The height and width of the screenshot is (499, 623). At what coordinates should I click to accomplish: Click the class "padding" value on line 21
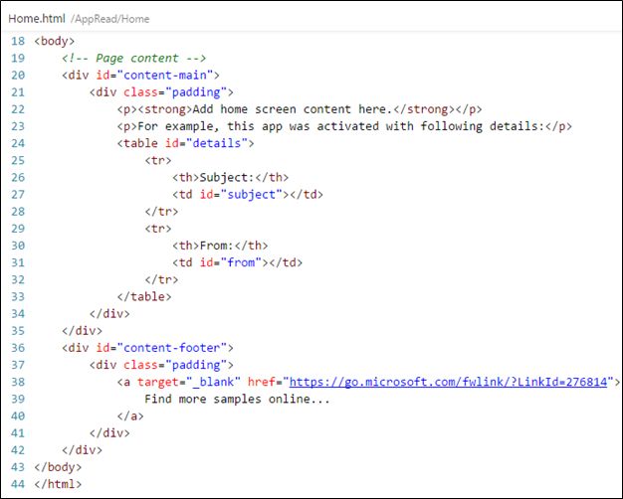[x=196, y=92]
